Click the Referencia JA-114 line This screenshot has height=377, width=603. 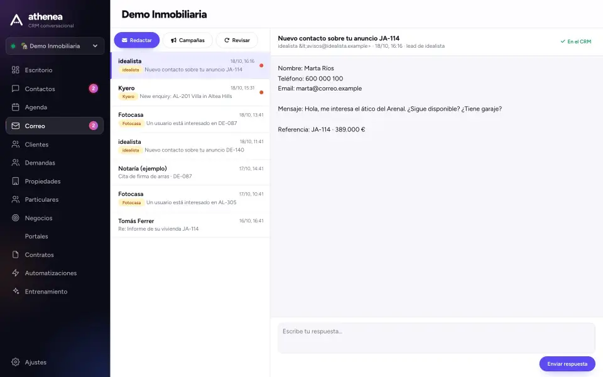tap(322, 129)
